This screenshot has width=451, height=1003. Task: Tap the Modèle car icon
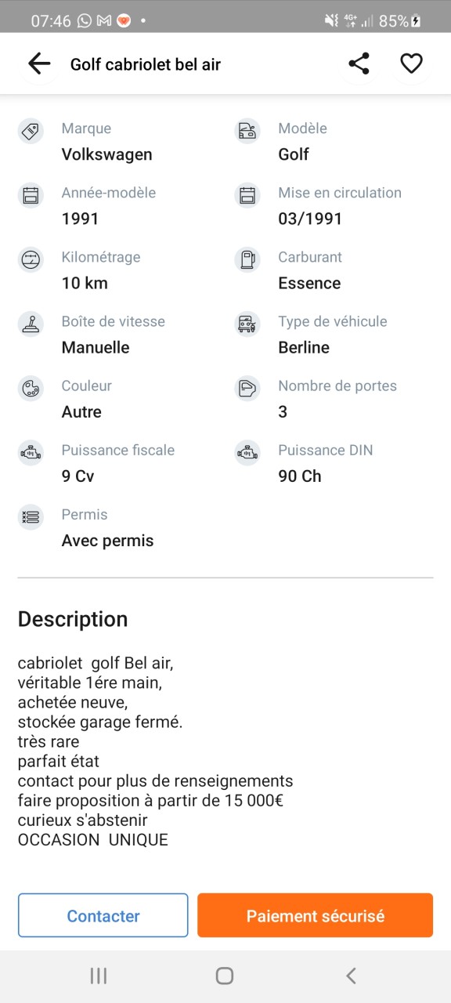[247, 131]
